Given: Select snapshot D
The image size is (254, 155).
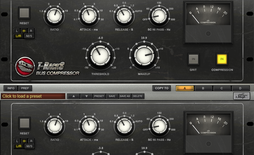Looking at the screenshot, I should (240, 88).
